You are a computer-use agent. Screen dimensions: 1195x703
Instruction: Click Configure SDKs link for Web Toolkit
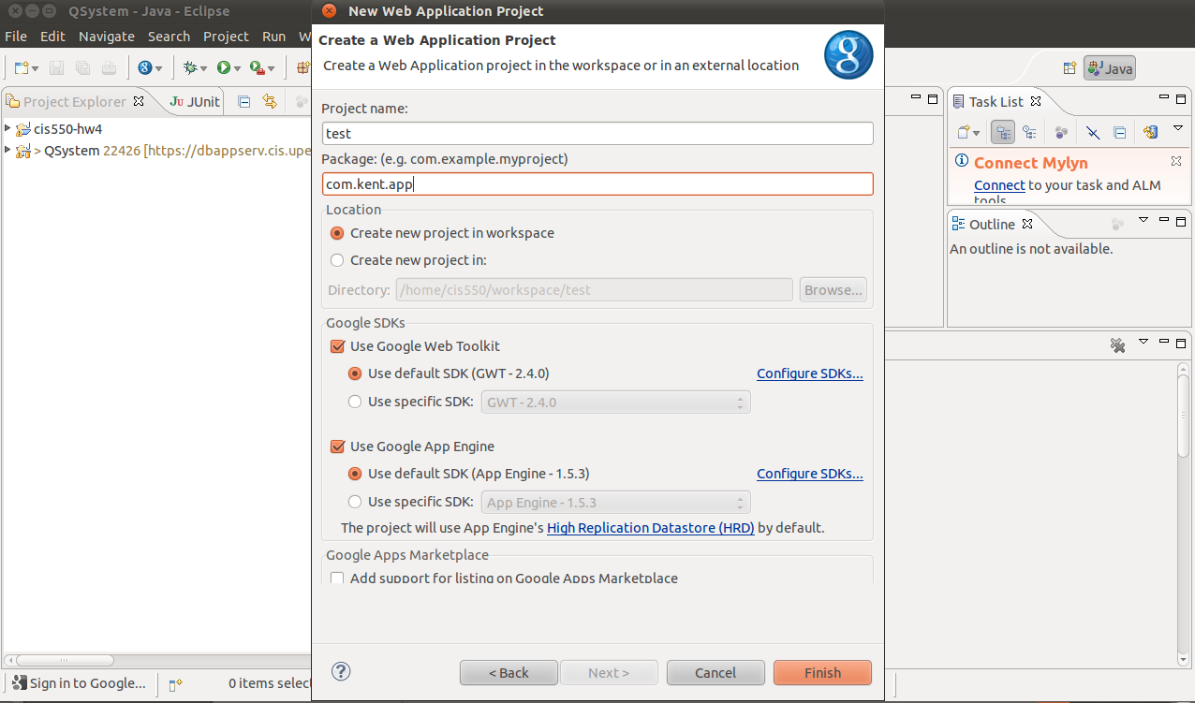pos(810,373)
